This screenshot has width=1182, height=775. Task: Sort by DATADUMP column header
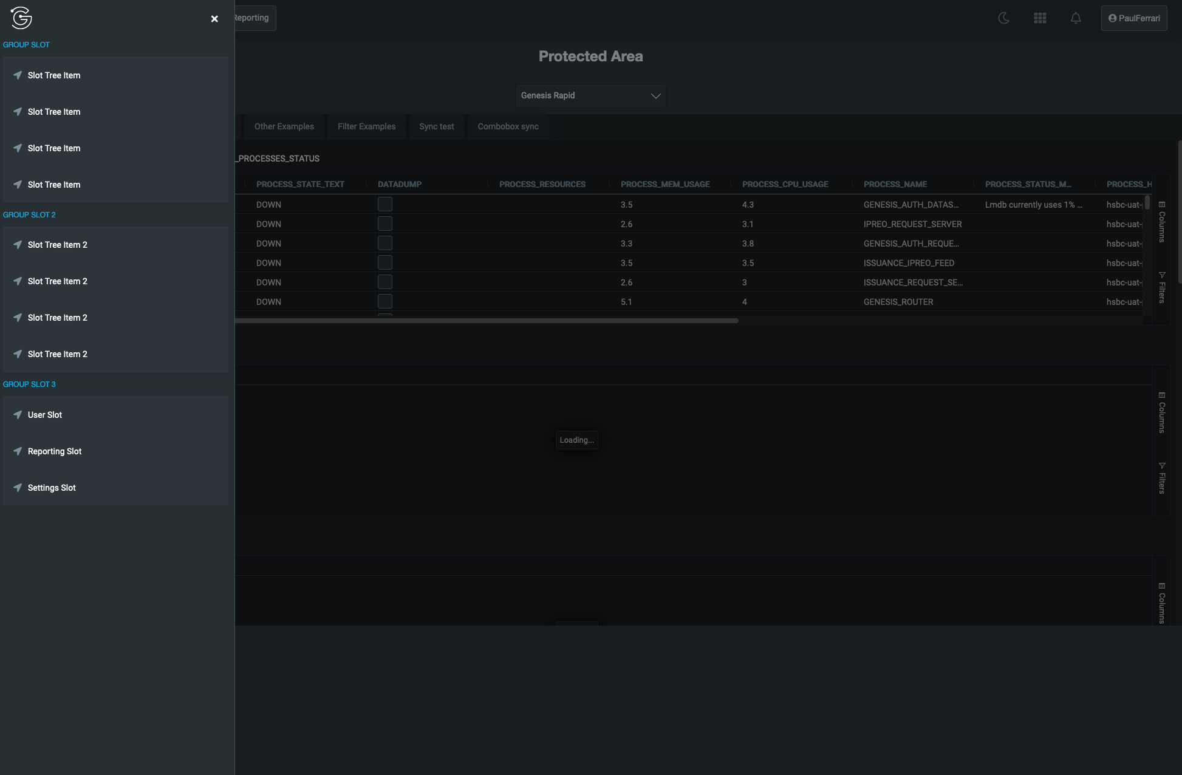[x=400, y=184]
